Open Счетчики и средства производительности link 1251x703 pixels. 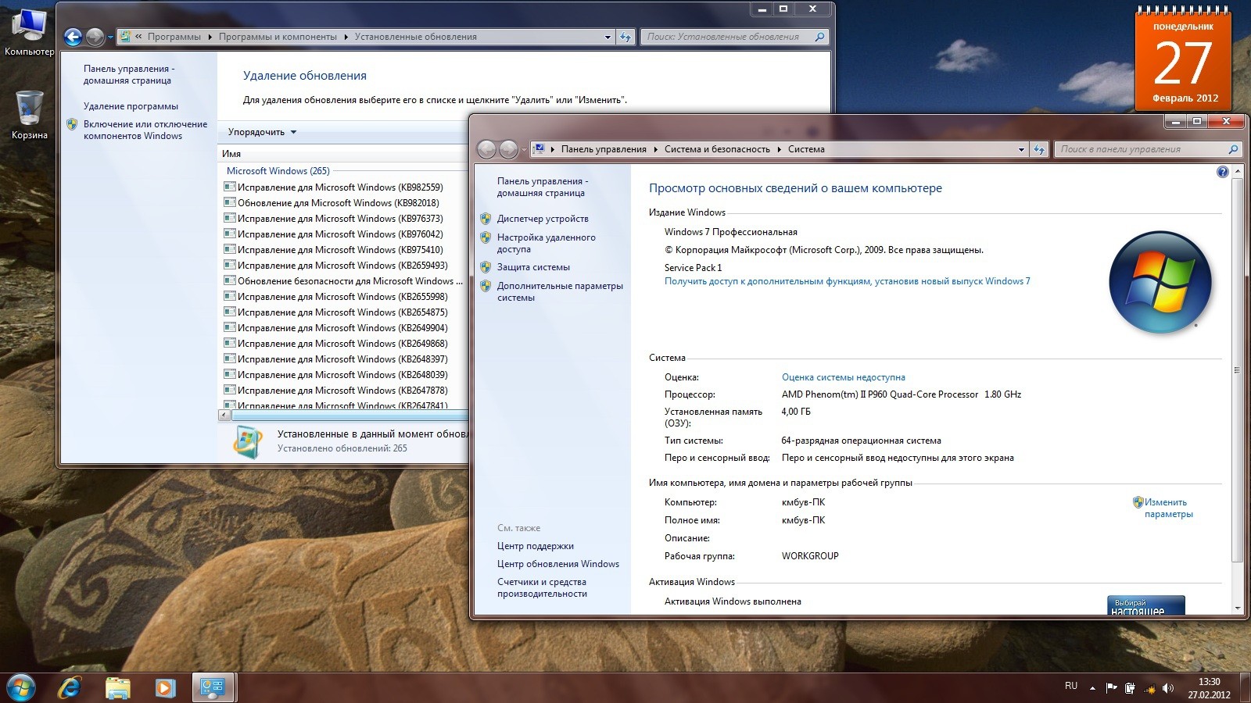point(542,587)
